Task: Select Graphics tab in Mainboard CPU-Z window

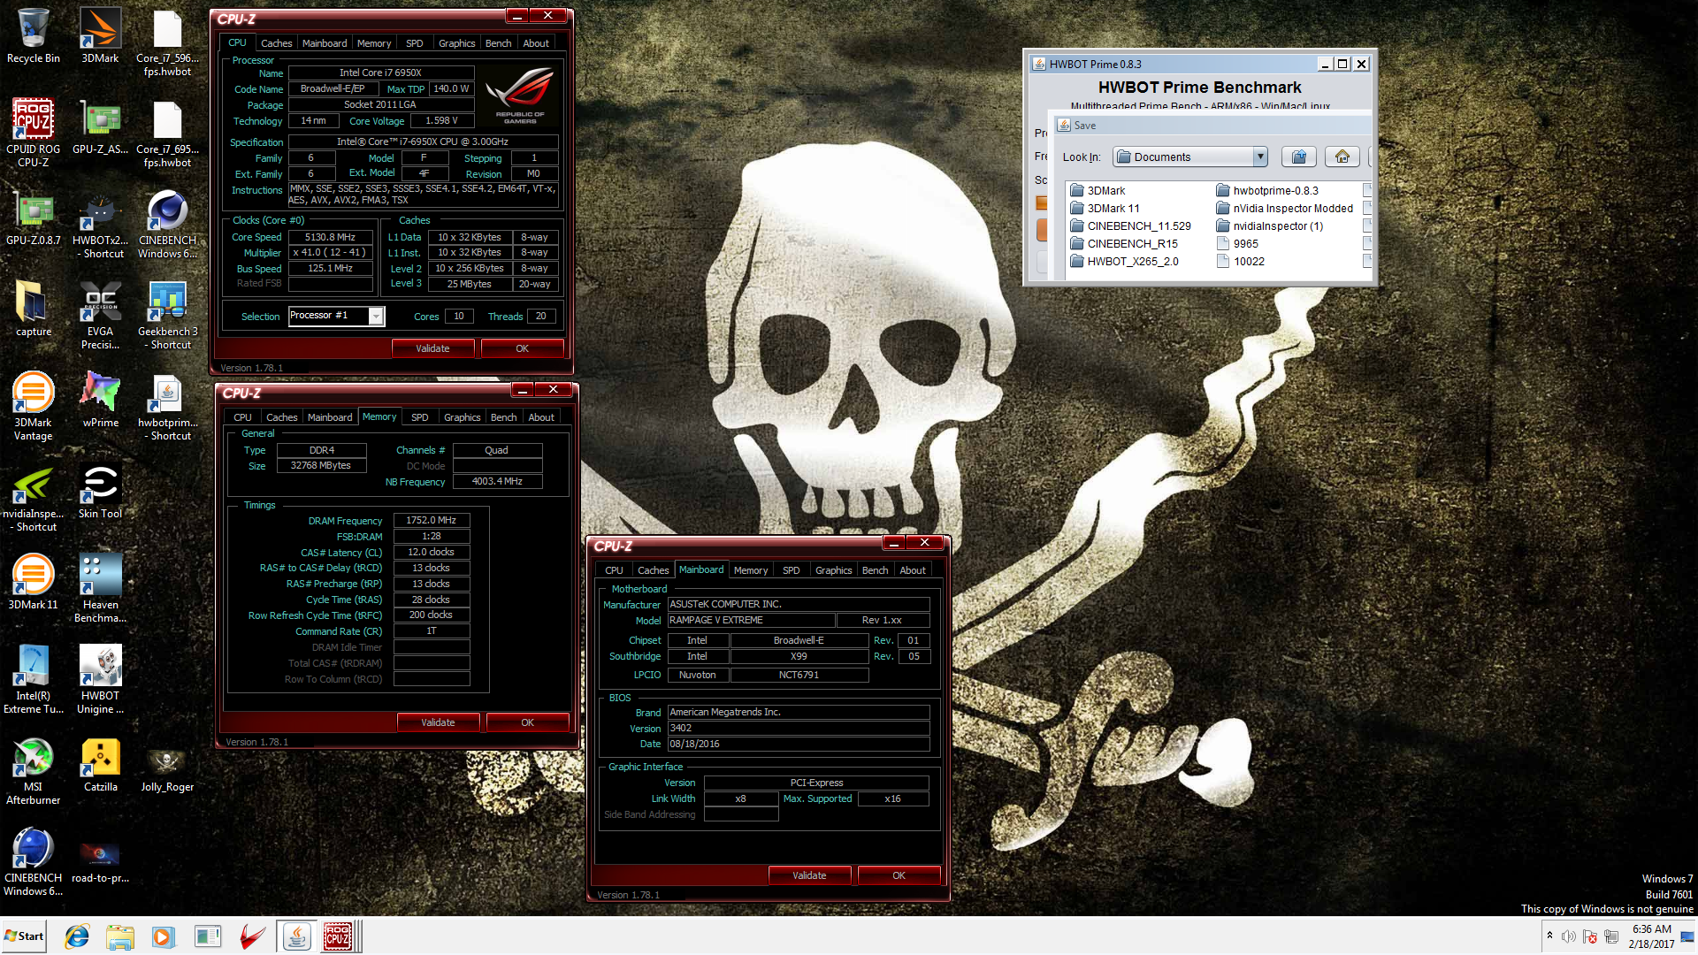Action: click(x=833, y=570)
